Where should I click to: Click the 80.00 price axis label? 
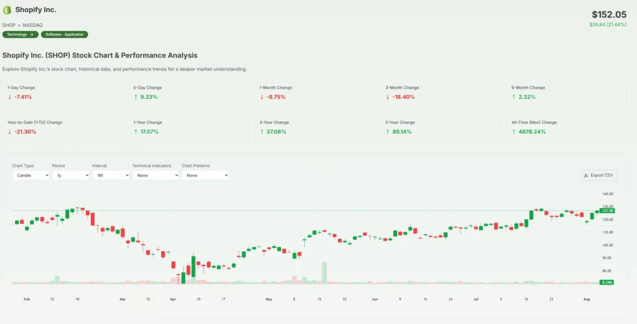click(608, 271)
